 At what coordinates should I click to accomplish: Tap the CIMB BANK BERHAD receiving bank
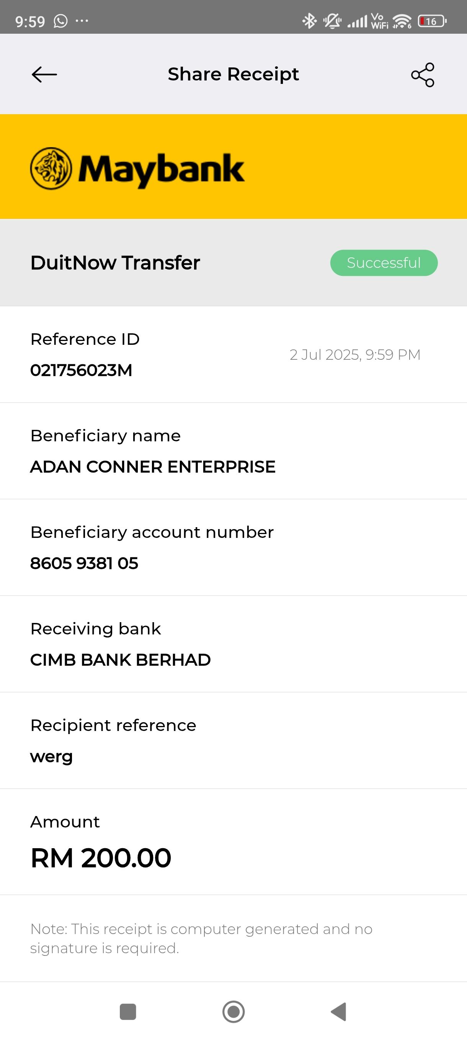[121, 660]
